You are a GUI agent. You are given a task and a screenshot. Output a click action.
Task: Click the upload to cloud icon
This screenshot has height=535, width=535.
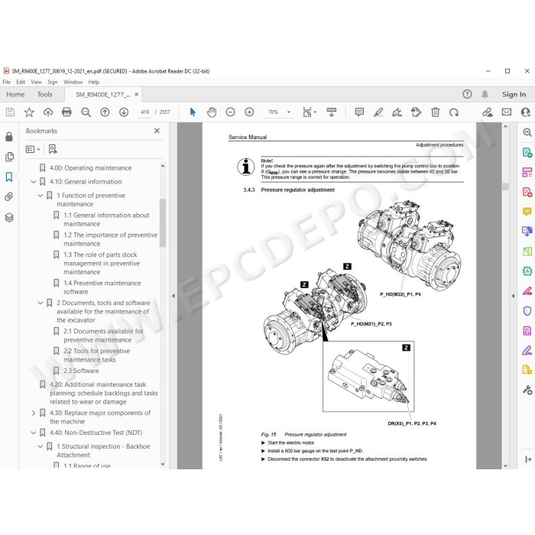(x=47, y=112)
